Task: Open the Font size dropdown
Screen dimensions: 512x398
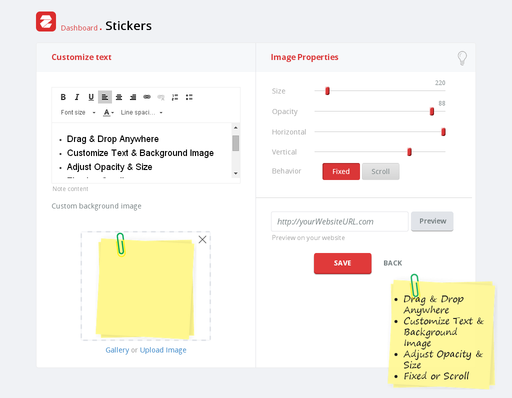Action: [x=78, y=112]
